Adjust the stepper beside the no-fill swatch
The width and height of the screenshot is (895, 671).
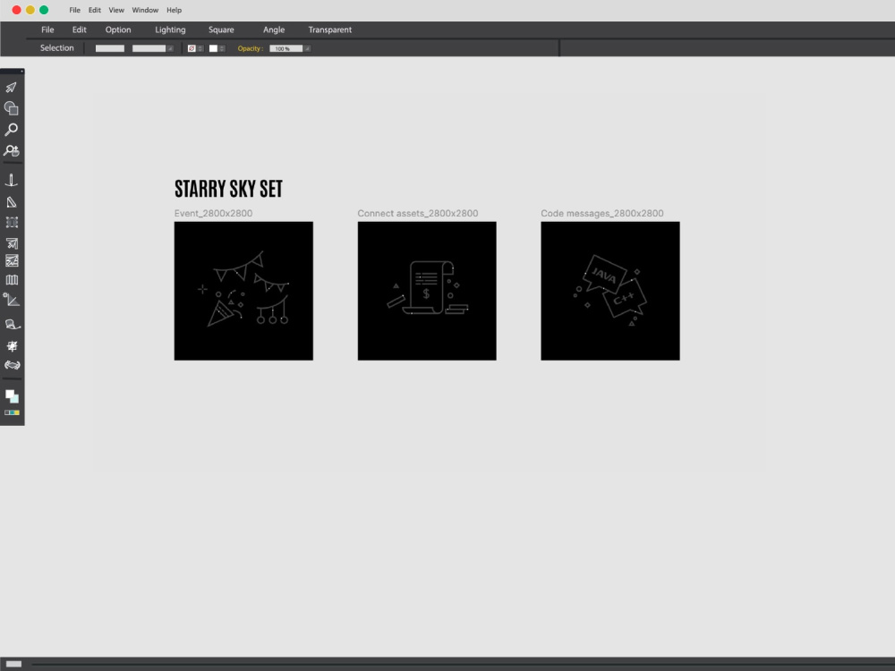click(x=200, y=48)
